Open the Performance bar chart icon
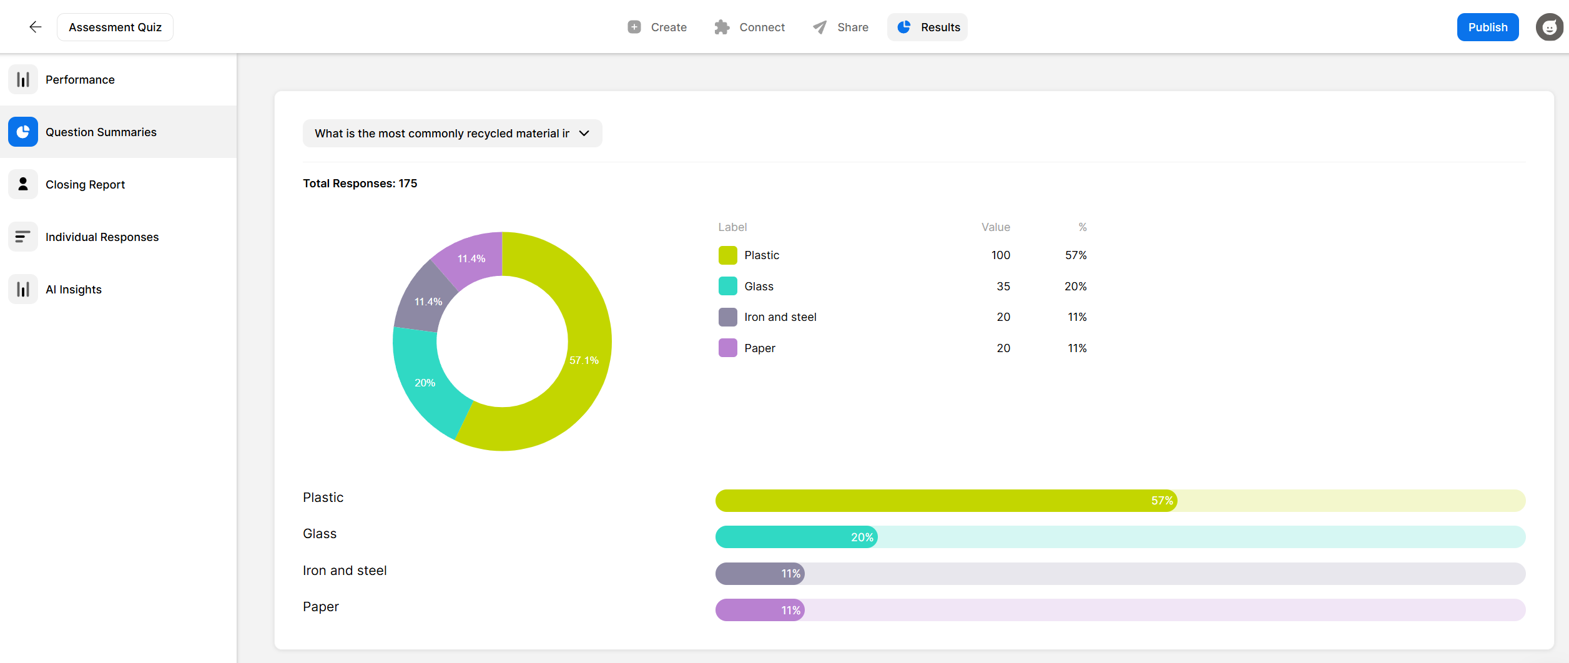The image size is (1569, 663). click(23, 79)
